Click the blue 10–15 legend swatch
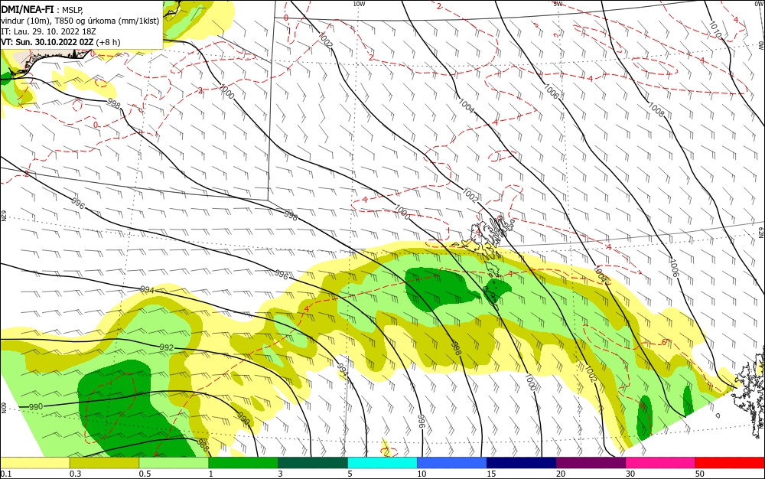 (x=452, y=463)
